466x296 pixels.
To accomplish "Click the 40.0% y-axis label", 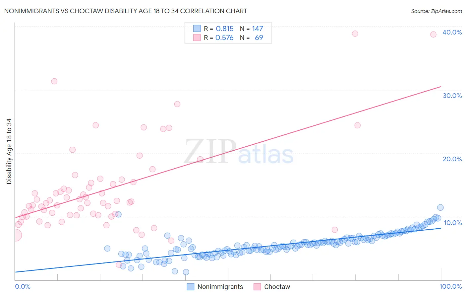I will 452,32.
